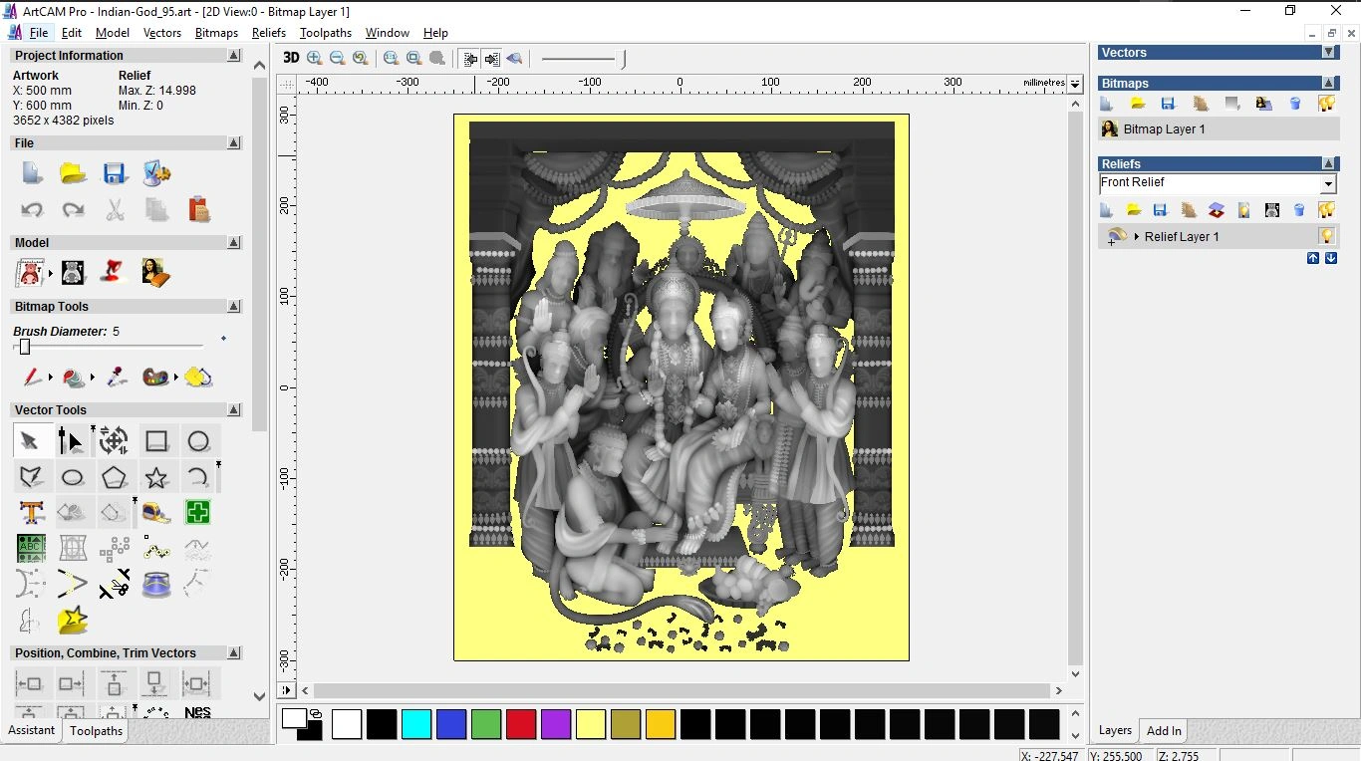Pick the bitmap paint brush tool
This screenshot has height=761, width=1361.
[32, 378]
